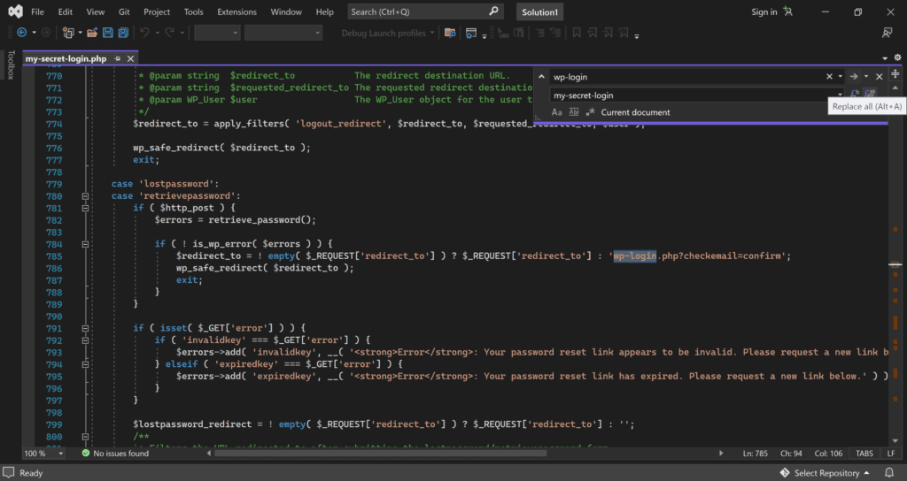
Task: Toggle Match whole word option
Action: [574, 112]
